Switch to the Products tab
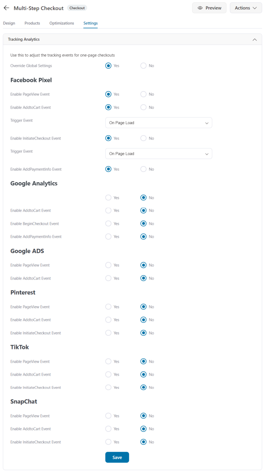 pyautogui.click(x=32, y=23)
